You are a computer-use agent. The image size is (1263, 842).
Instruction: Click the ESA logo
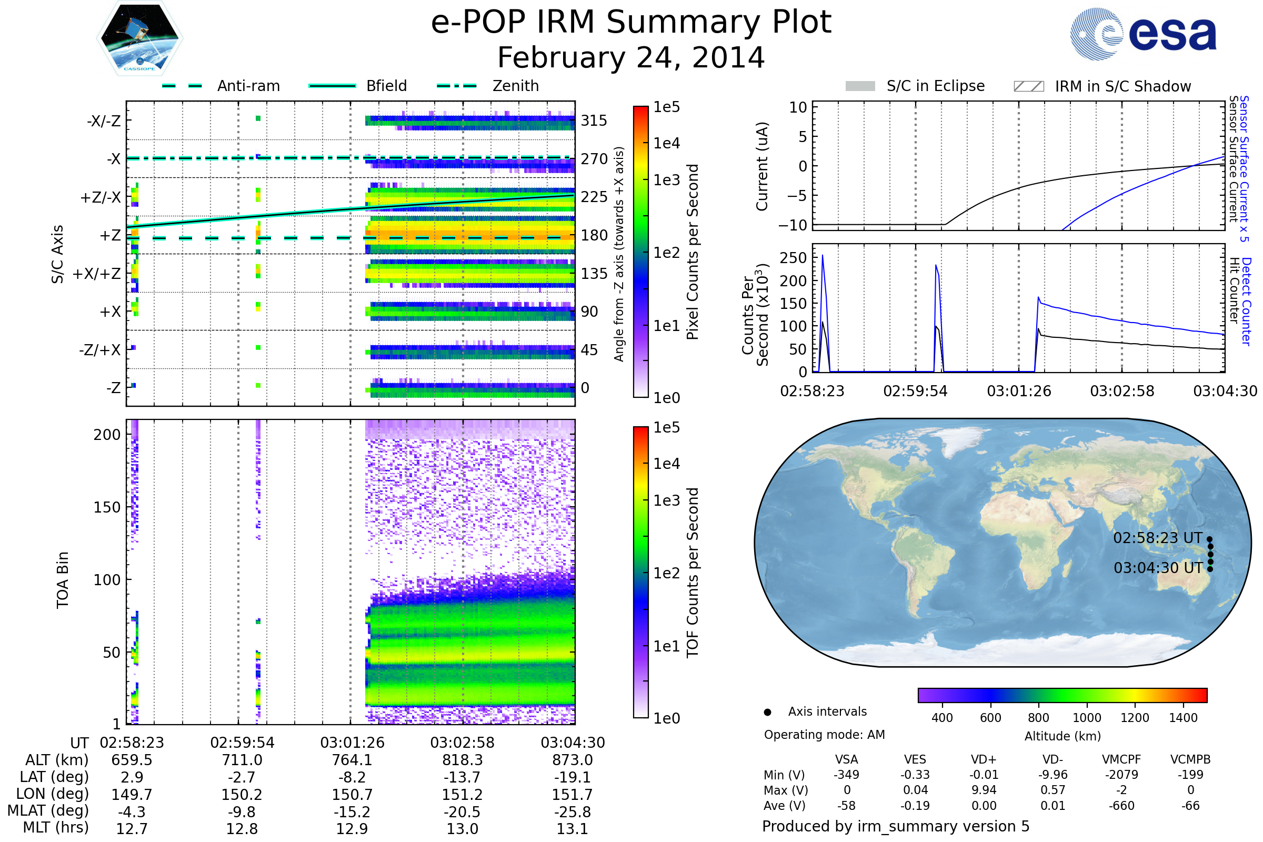coord(1143,34)
